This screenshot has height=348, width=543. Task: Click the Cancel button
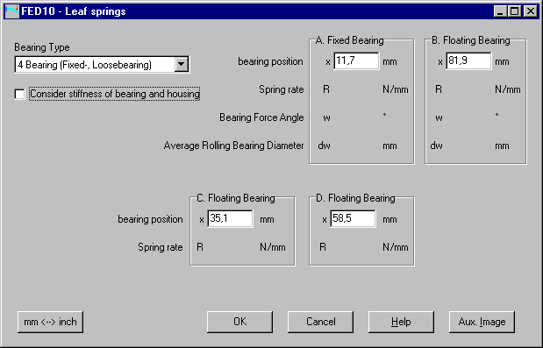pyautogui.click(x=320, y=322)
